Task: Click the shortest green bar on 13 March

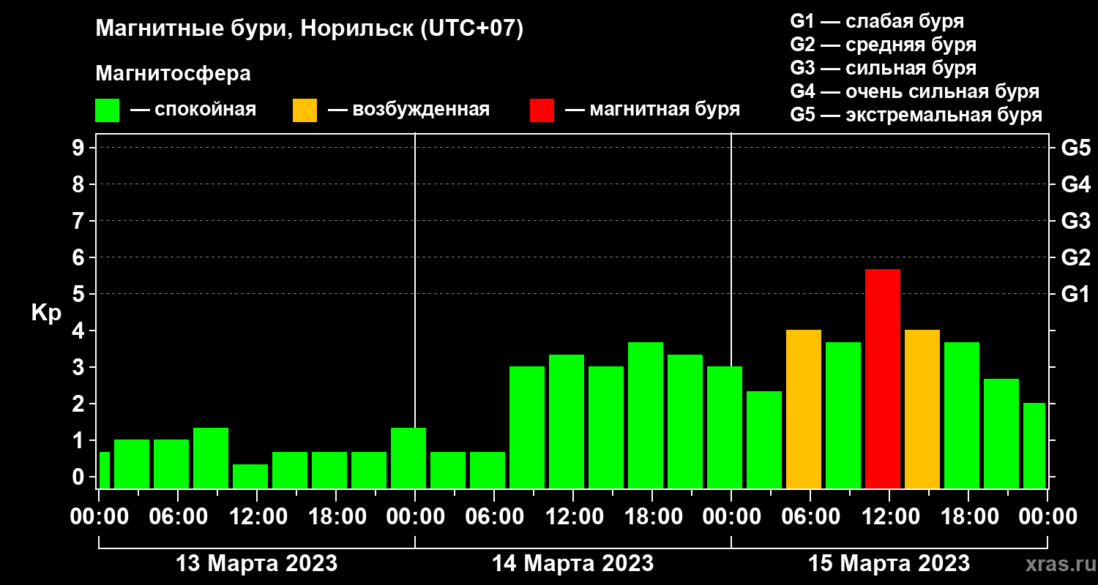Action: click(250, 476)
